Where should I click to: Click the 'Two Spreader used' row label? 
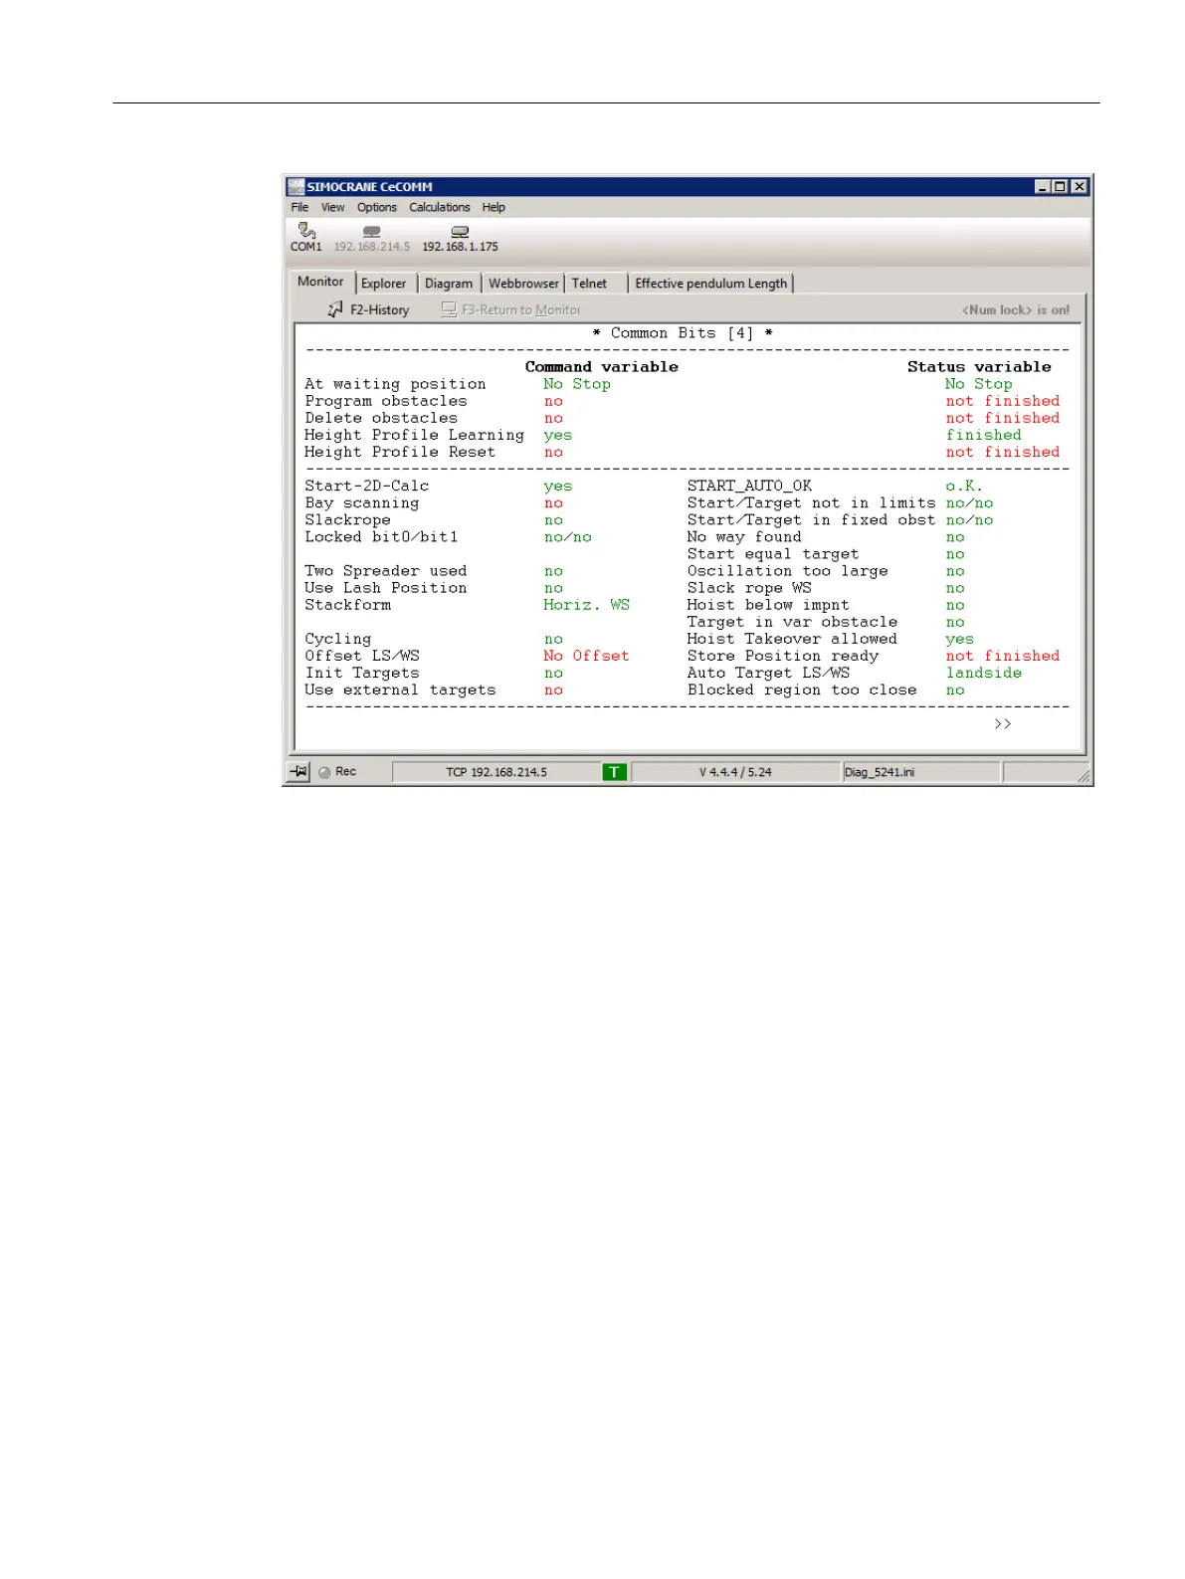385,571
